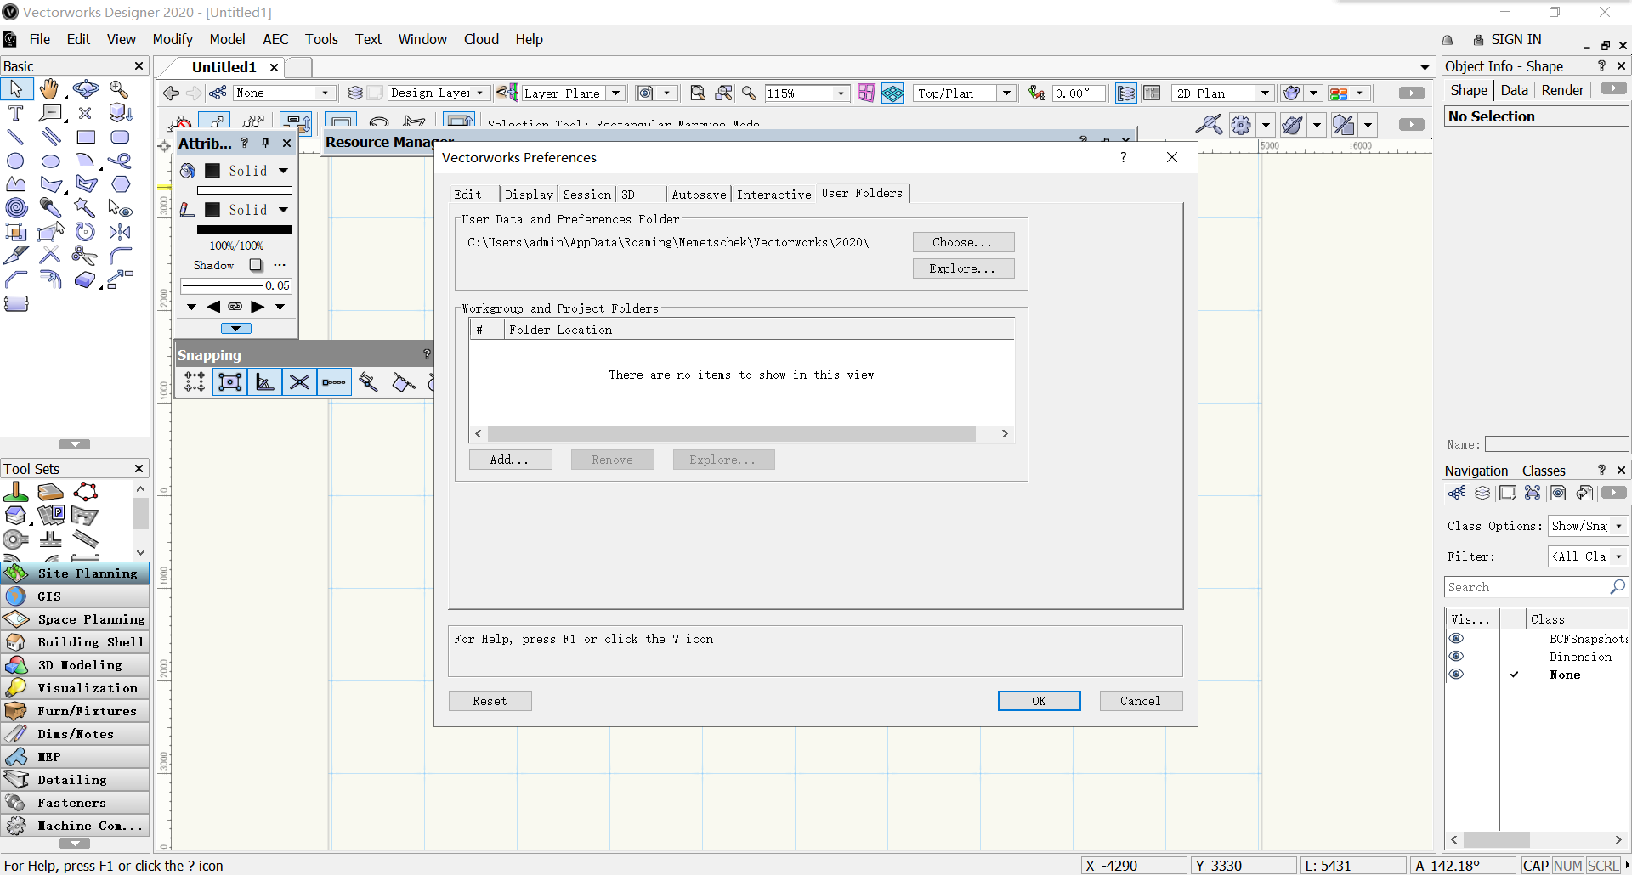Click Choose... for user data folder
This screenshot has height=875, width=1632.
tap(963, 242)
